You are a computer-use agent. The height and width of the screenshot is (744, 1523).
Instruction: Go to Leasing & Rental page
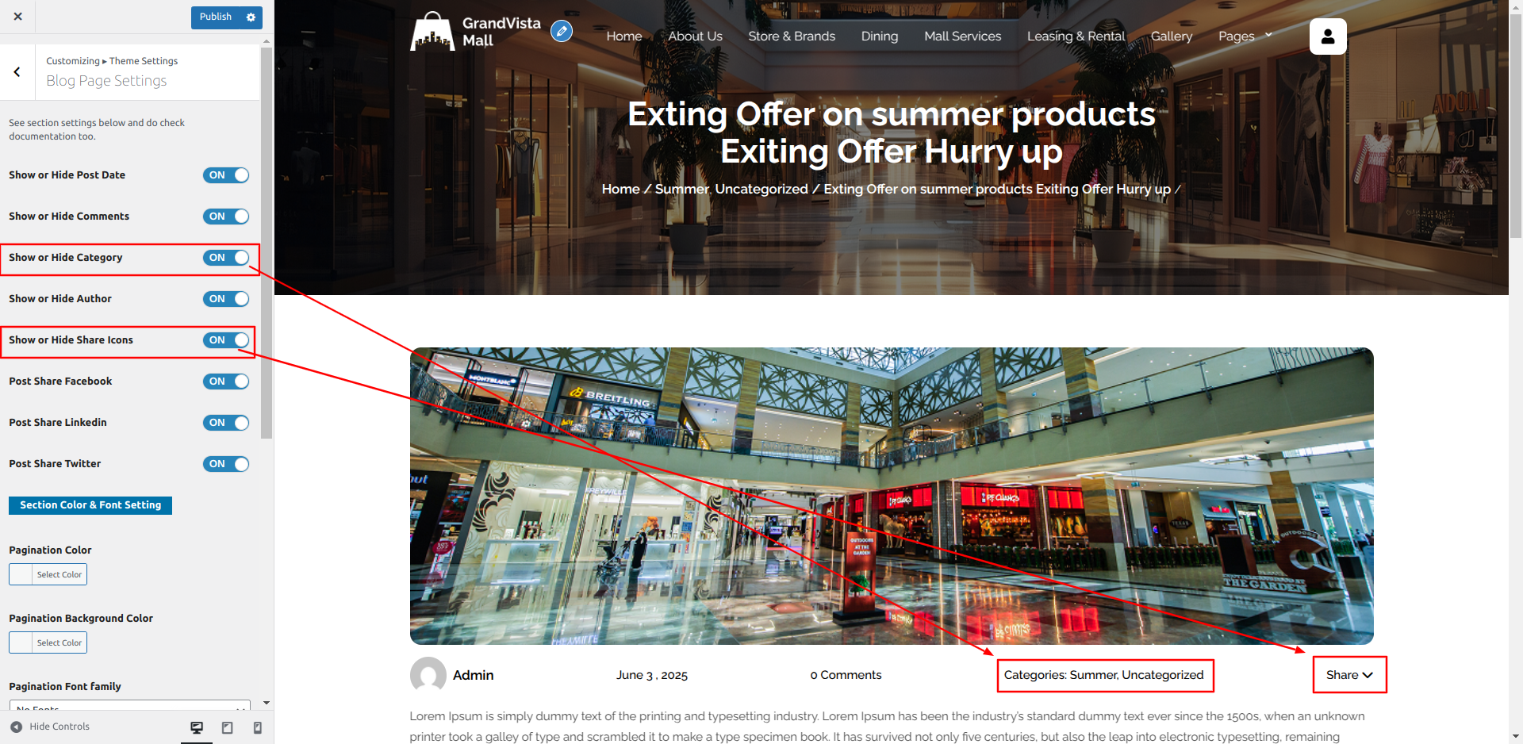click(1076, 36)
